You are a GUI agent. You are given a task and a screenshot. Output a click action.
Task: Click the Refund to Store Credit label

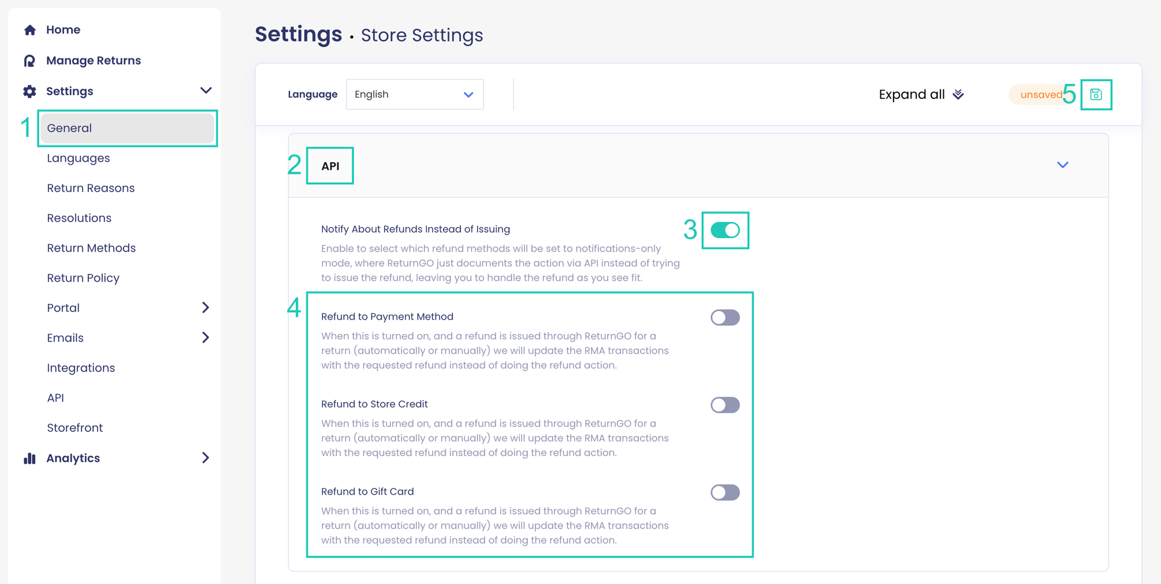[374, 404]
